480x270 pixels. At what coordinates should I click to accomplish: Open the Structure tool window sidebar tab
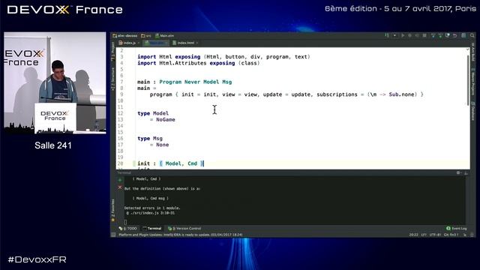(x=113, y=79)
